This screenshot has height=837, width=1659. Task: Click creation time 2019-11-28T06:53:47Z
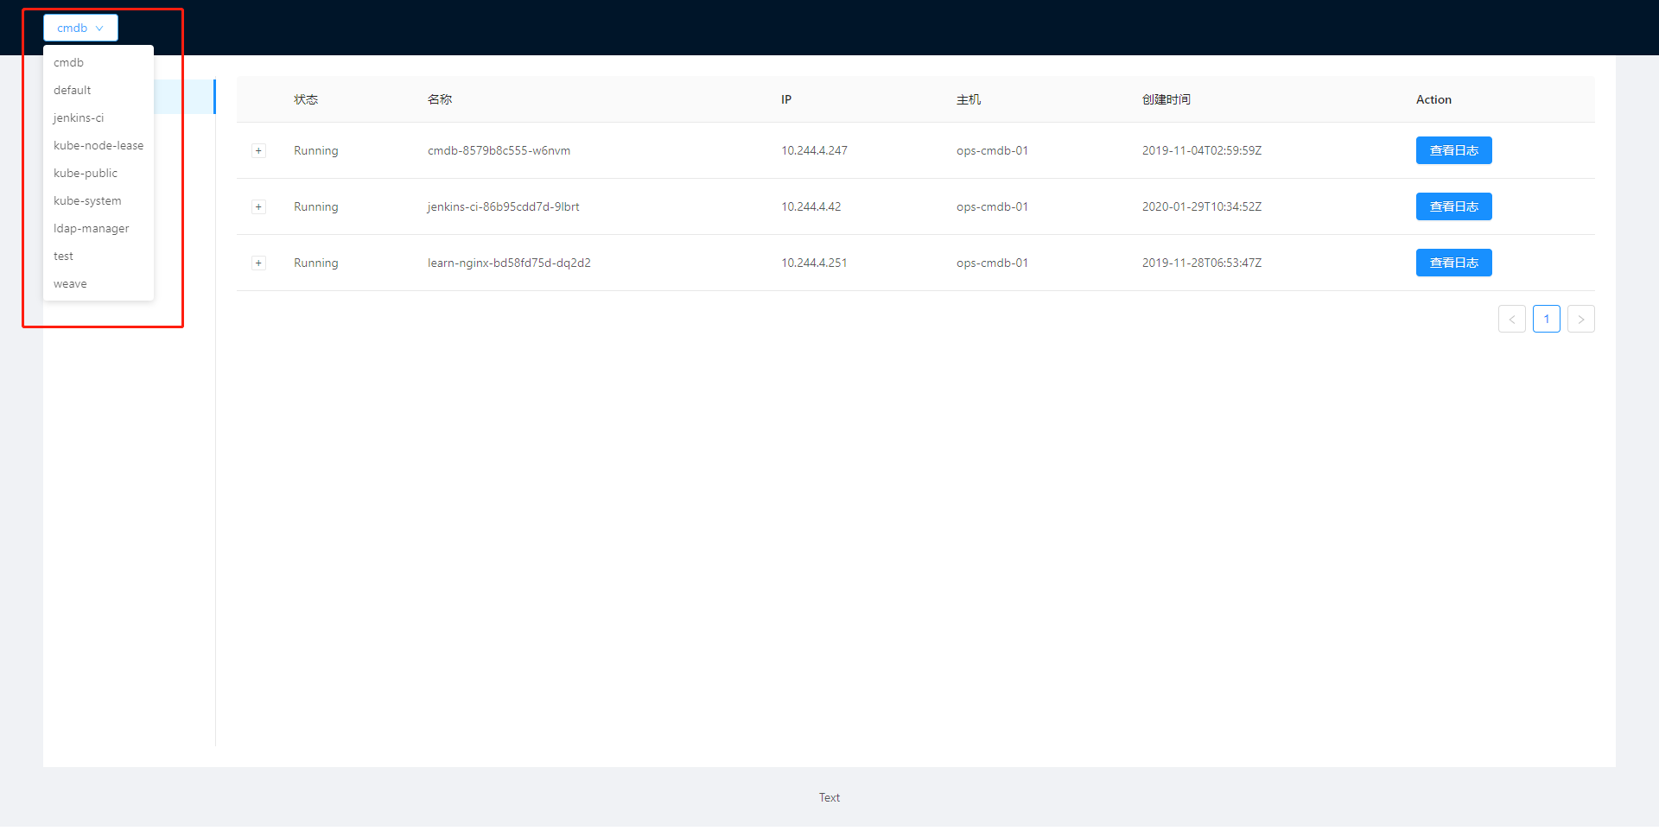tap(1202, 263)
